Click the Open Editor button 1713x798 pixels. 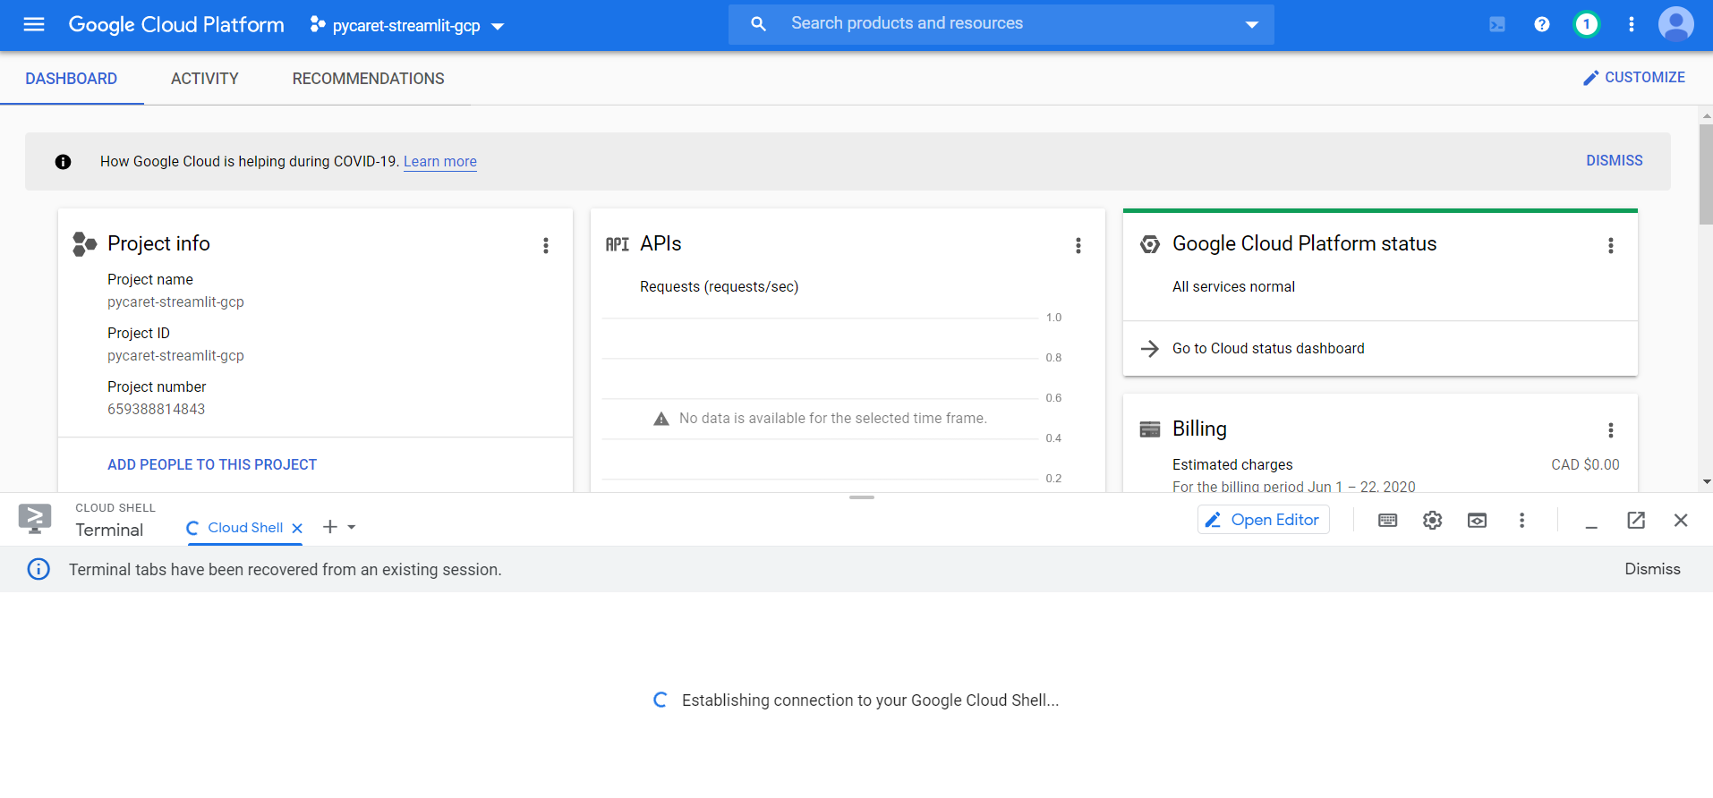pos(1263,520)
